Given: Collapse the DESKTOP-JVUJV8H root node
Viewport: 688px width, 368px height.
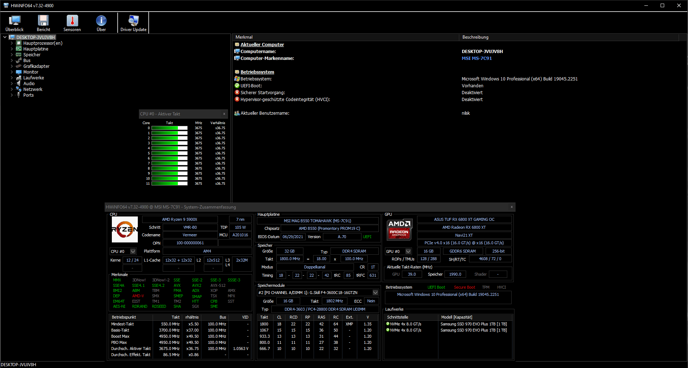Looking at the screenshot, I should [x=5, y=37].
